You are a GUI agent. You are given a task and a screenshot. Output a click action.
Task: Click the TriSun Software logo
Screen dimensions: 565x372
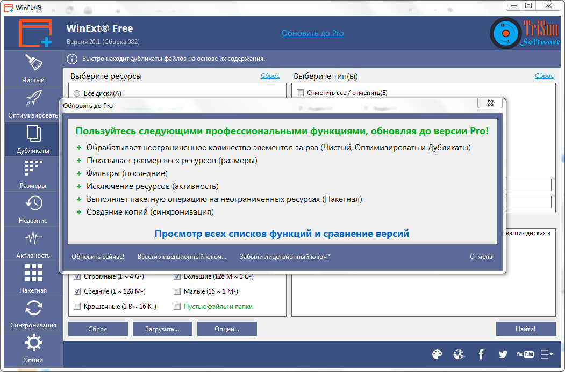525,33
